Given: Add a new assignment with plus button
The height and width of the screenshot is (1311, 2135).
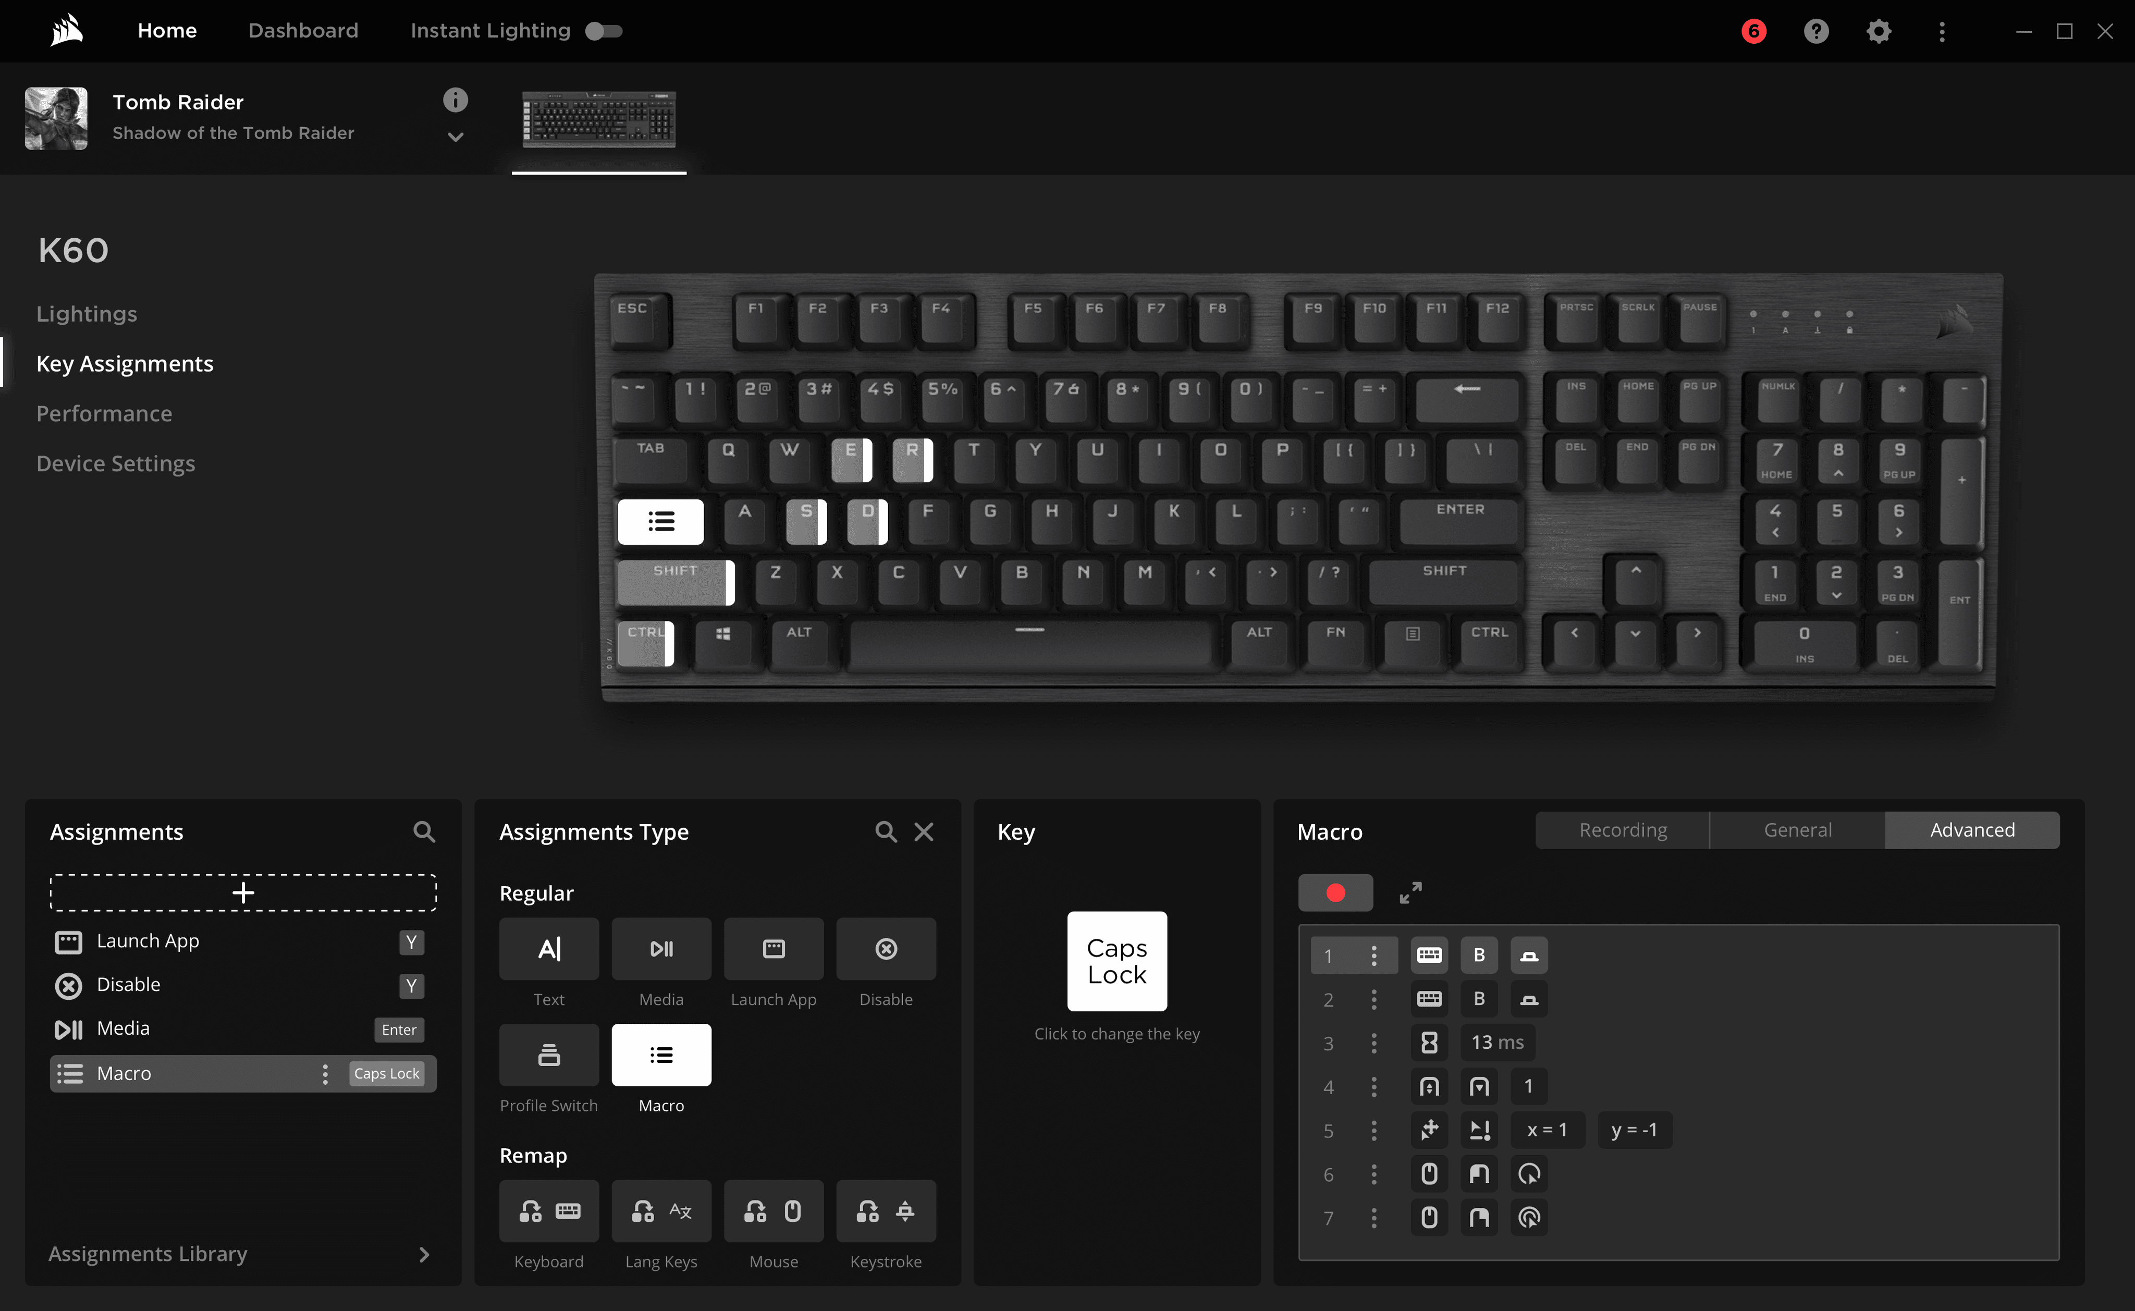Looking at the screenshot, I should point(243,892).
